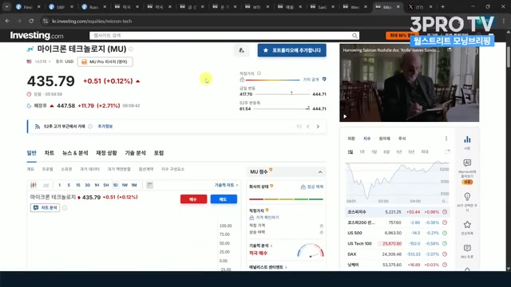Viewport: 511px width, 287px height.
Task: Click the Investing.com logo
Action: click(x=37, y=35)
